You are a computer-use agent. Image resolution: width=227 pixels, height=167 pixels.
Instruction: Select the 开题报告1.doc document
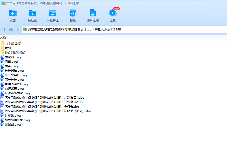42,98
